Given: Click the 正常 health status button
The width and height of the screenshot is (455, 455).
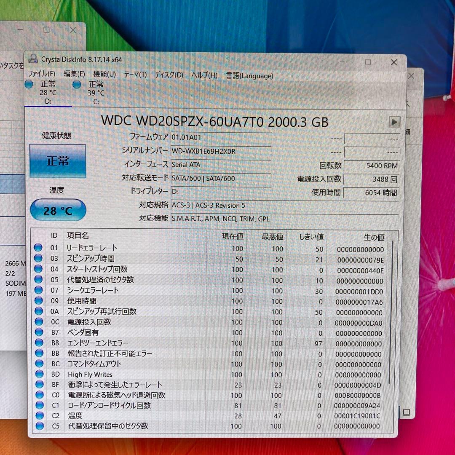Looking at the screenshot, I should 57,161.
